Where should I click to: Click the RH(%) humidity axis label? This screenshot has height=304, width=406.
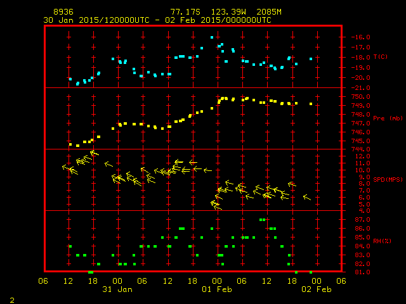382,241
